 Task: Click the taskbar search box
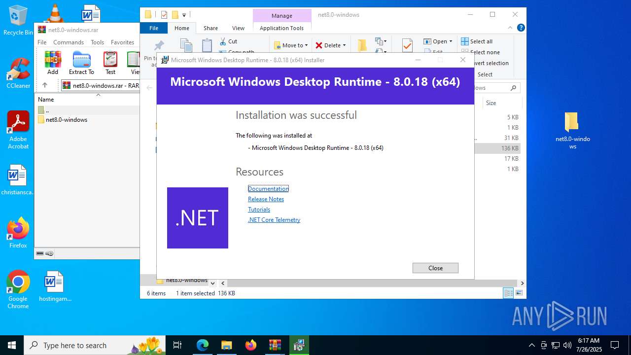[x=95, y=345]
